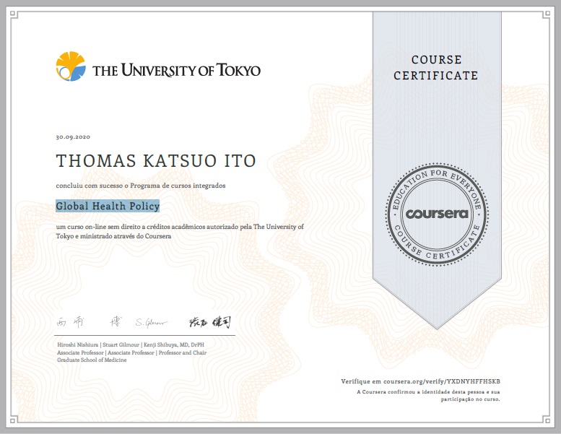Click 'concluiu com sucesso o Programa' line
The height and width of the screenshot is (434, 561).
(x=141, y=186)
